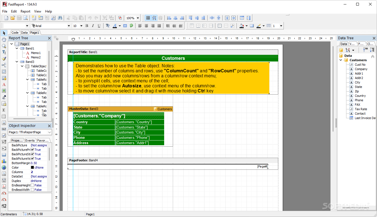Click the Find binoculars icon
The height and width of the screenshot is (217, 377).
[x=60, y=18]
